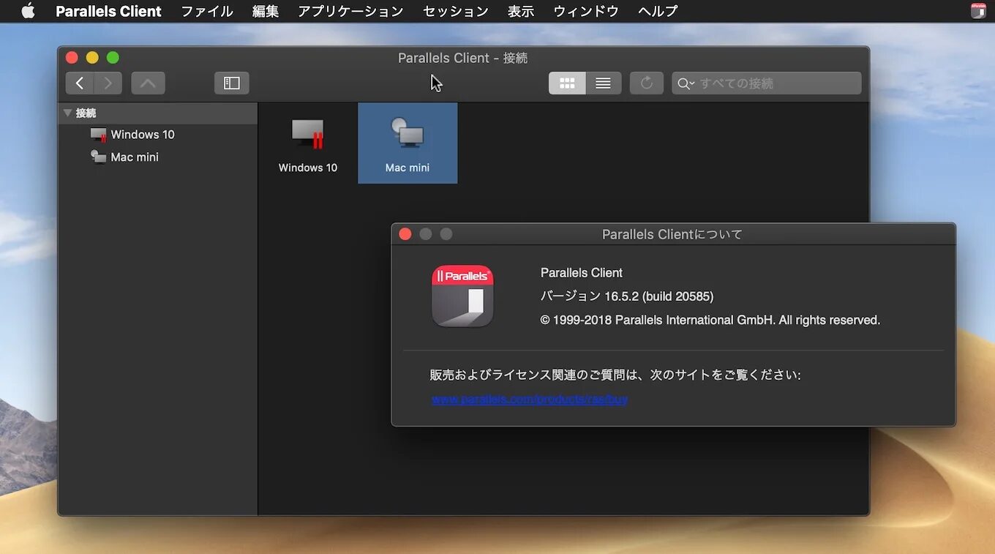Click the Parallels menu bar status icon
Screen dimensions: 995x554
(x=978, y=11)
